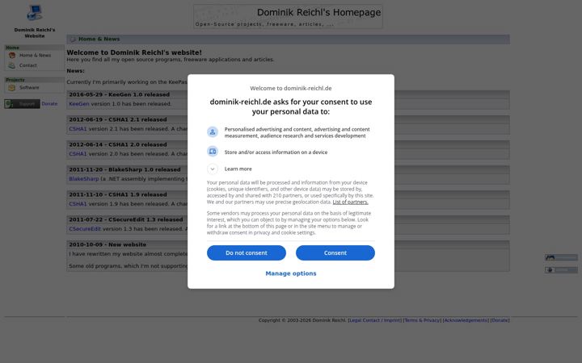Screen dimensions: 582x363
Task: Expand the Learn more chevron
Action: 213,169
